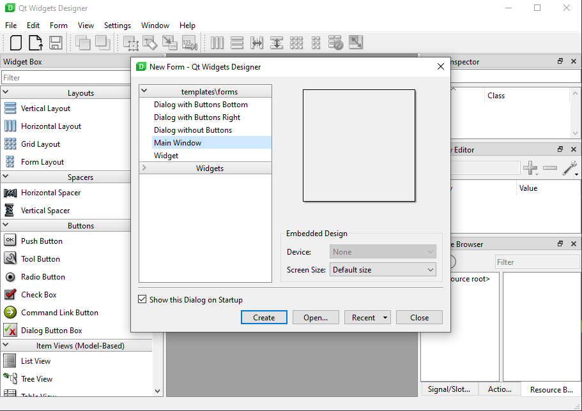
Task: Select the Command Link Button widget icon
Action: click(x=10, y=312)
